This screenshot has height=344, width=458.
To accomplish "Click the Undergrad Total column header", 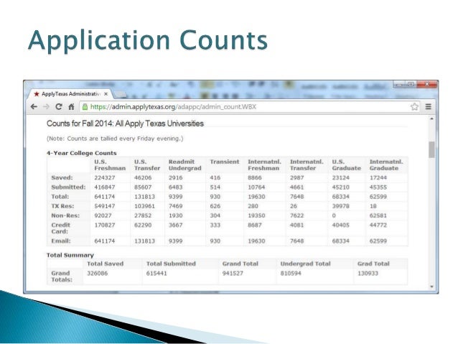I will 305,264.
